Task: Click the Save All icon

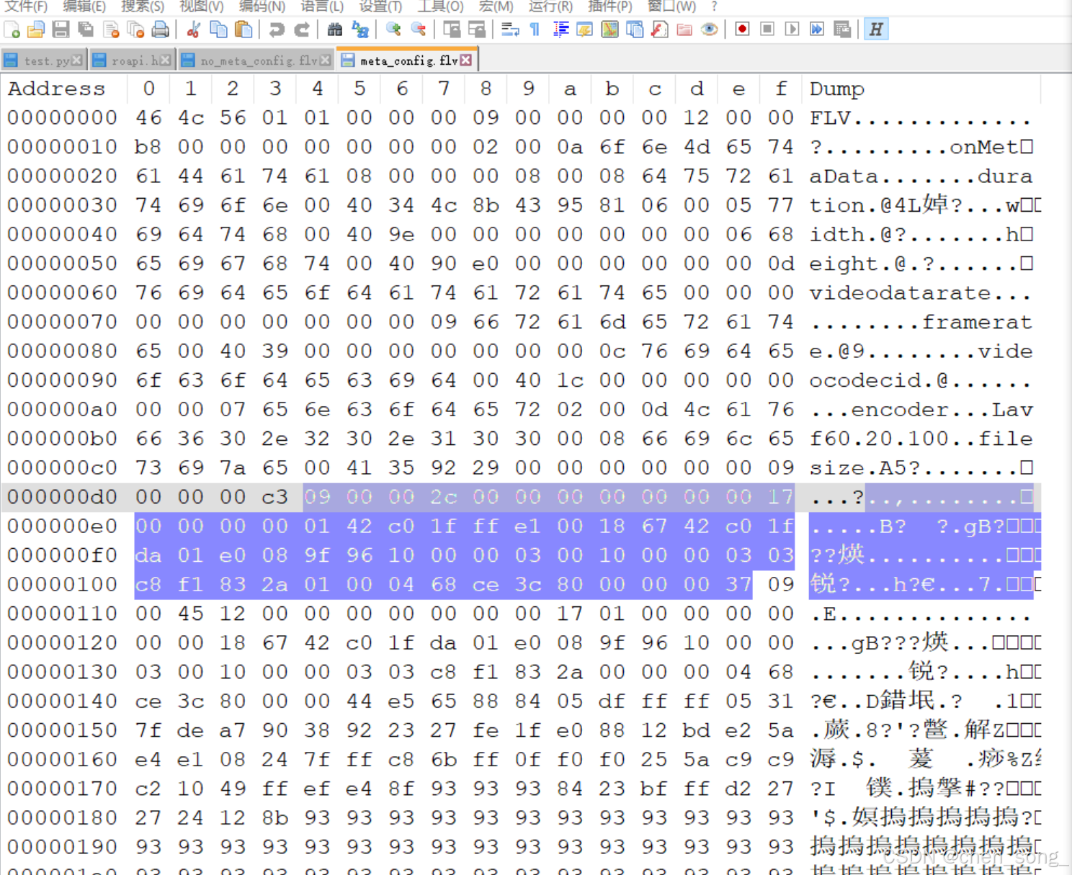Action: point(86,30)
